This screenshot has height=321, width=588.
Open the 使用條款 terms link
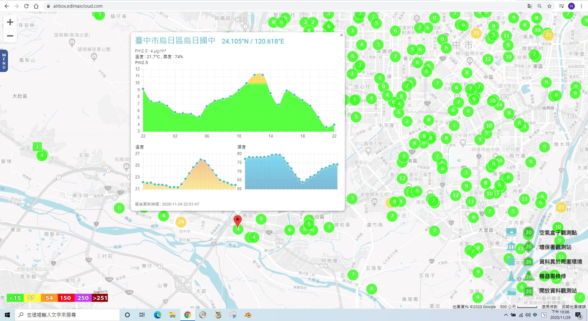pos(549,307)
